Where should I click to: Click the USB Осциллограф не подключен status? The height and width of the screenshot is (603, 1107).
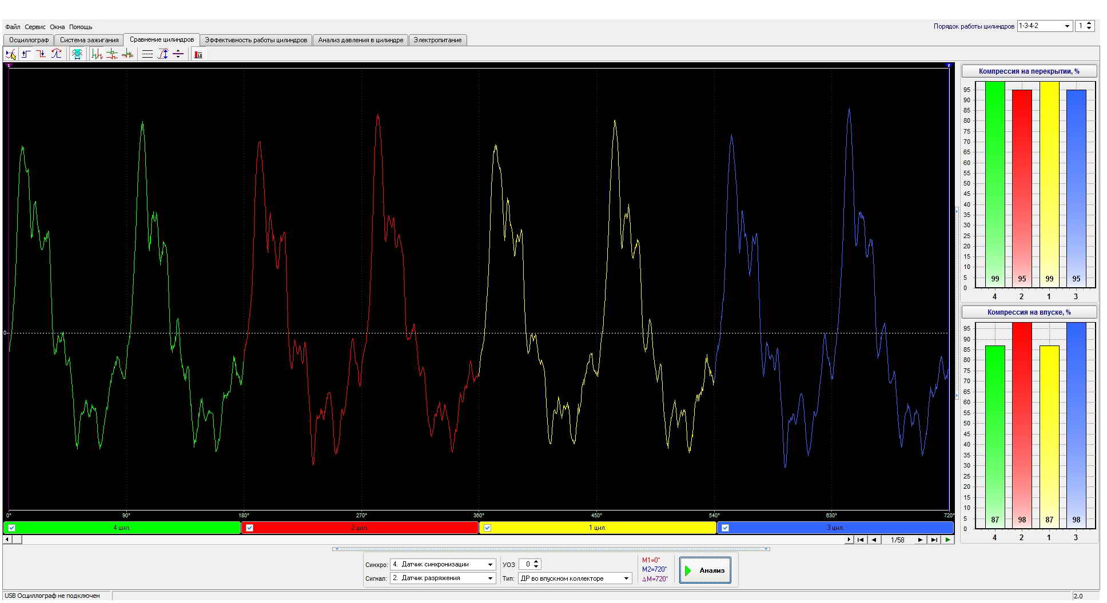coord(52,596)
